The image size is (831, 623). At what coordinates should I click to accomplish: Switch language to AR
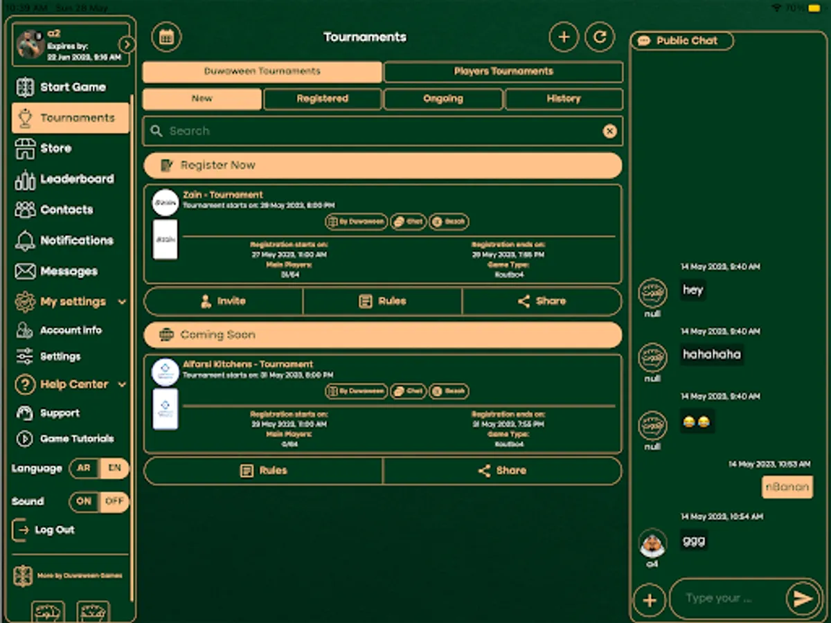pyautogui.click(x=84, y=468)
